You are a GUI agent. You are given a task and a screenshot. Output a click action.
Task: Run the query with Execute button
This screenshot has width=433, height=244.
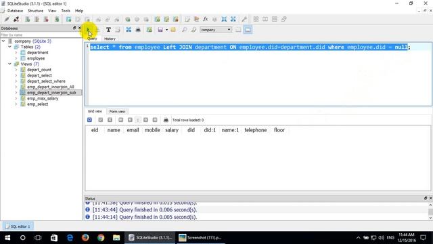point(88,29)
